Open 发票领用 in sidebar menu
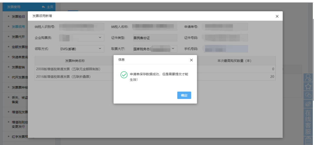The height and width of the screenshot is (145, 314). coord(18,27)
